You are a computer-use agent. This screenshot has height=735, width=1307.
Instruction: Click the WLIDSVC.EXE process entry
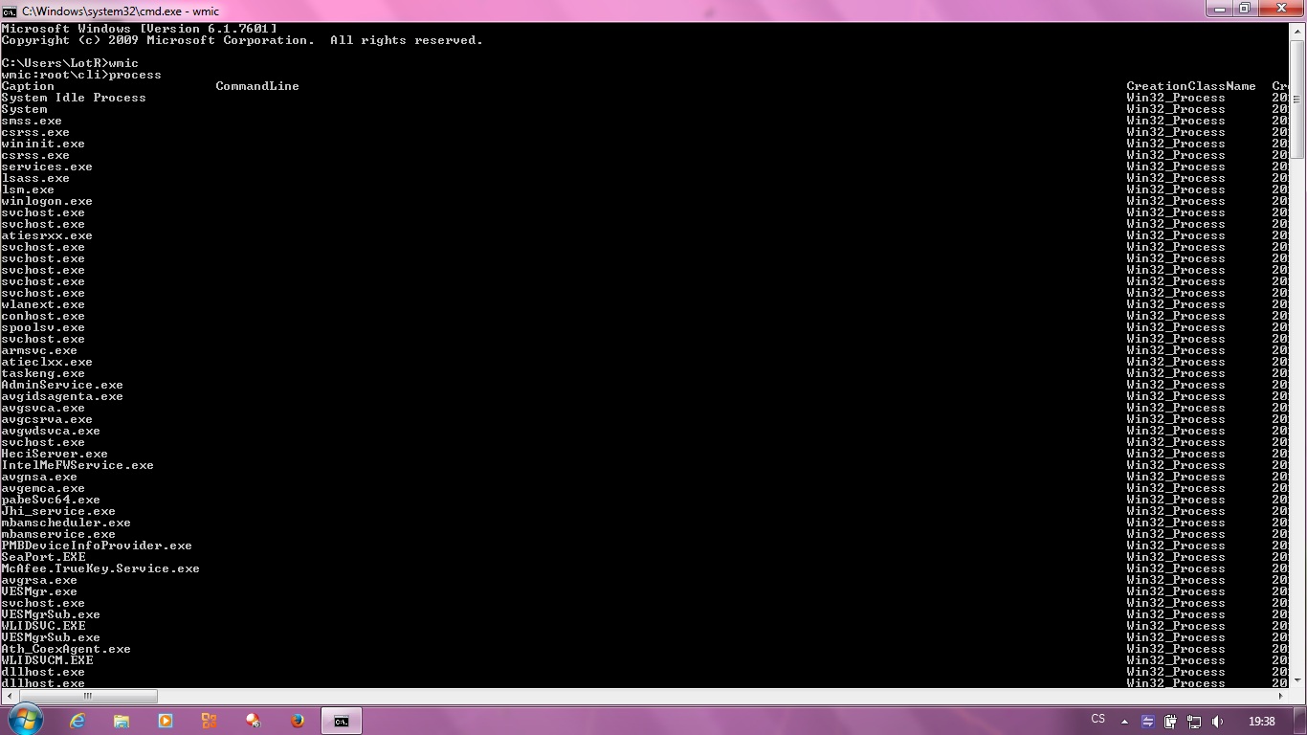(43, 626)
